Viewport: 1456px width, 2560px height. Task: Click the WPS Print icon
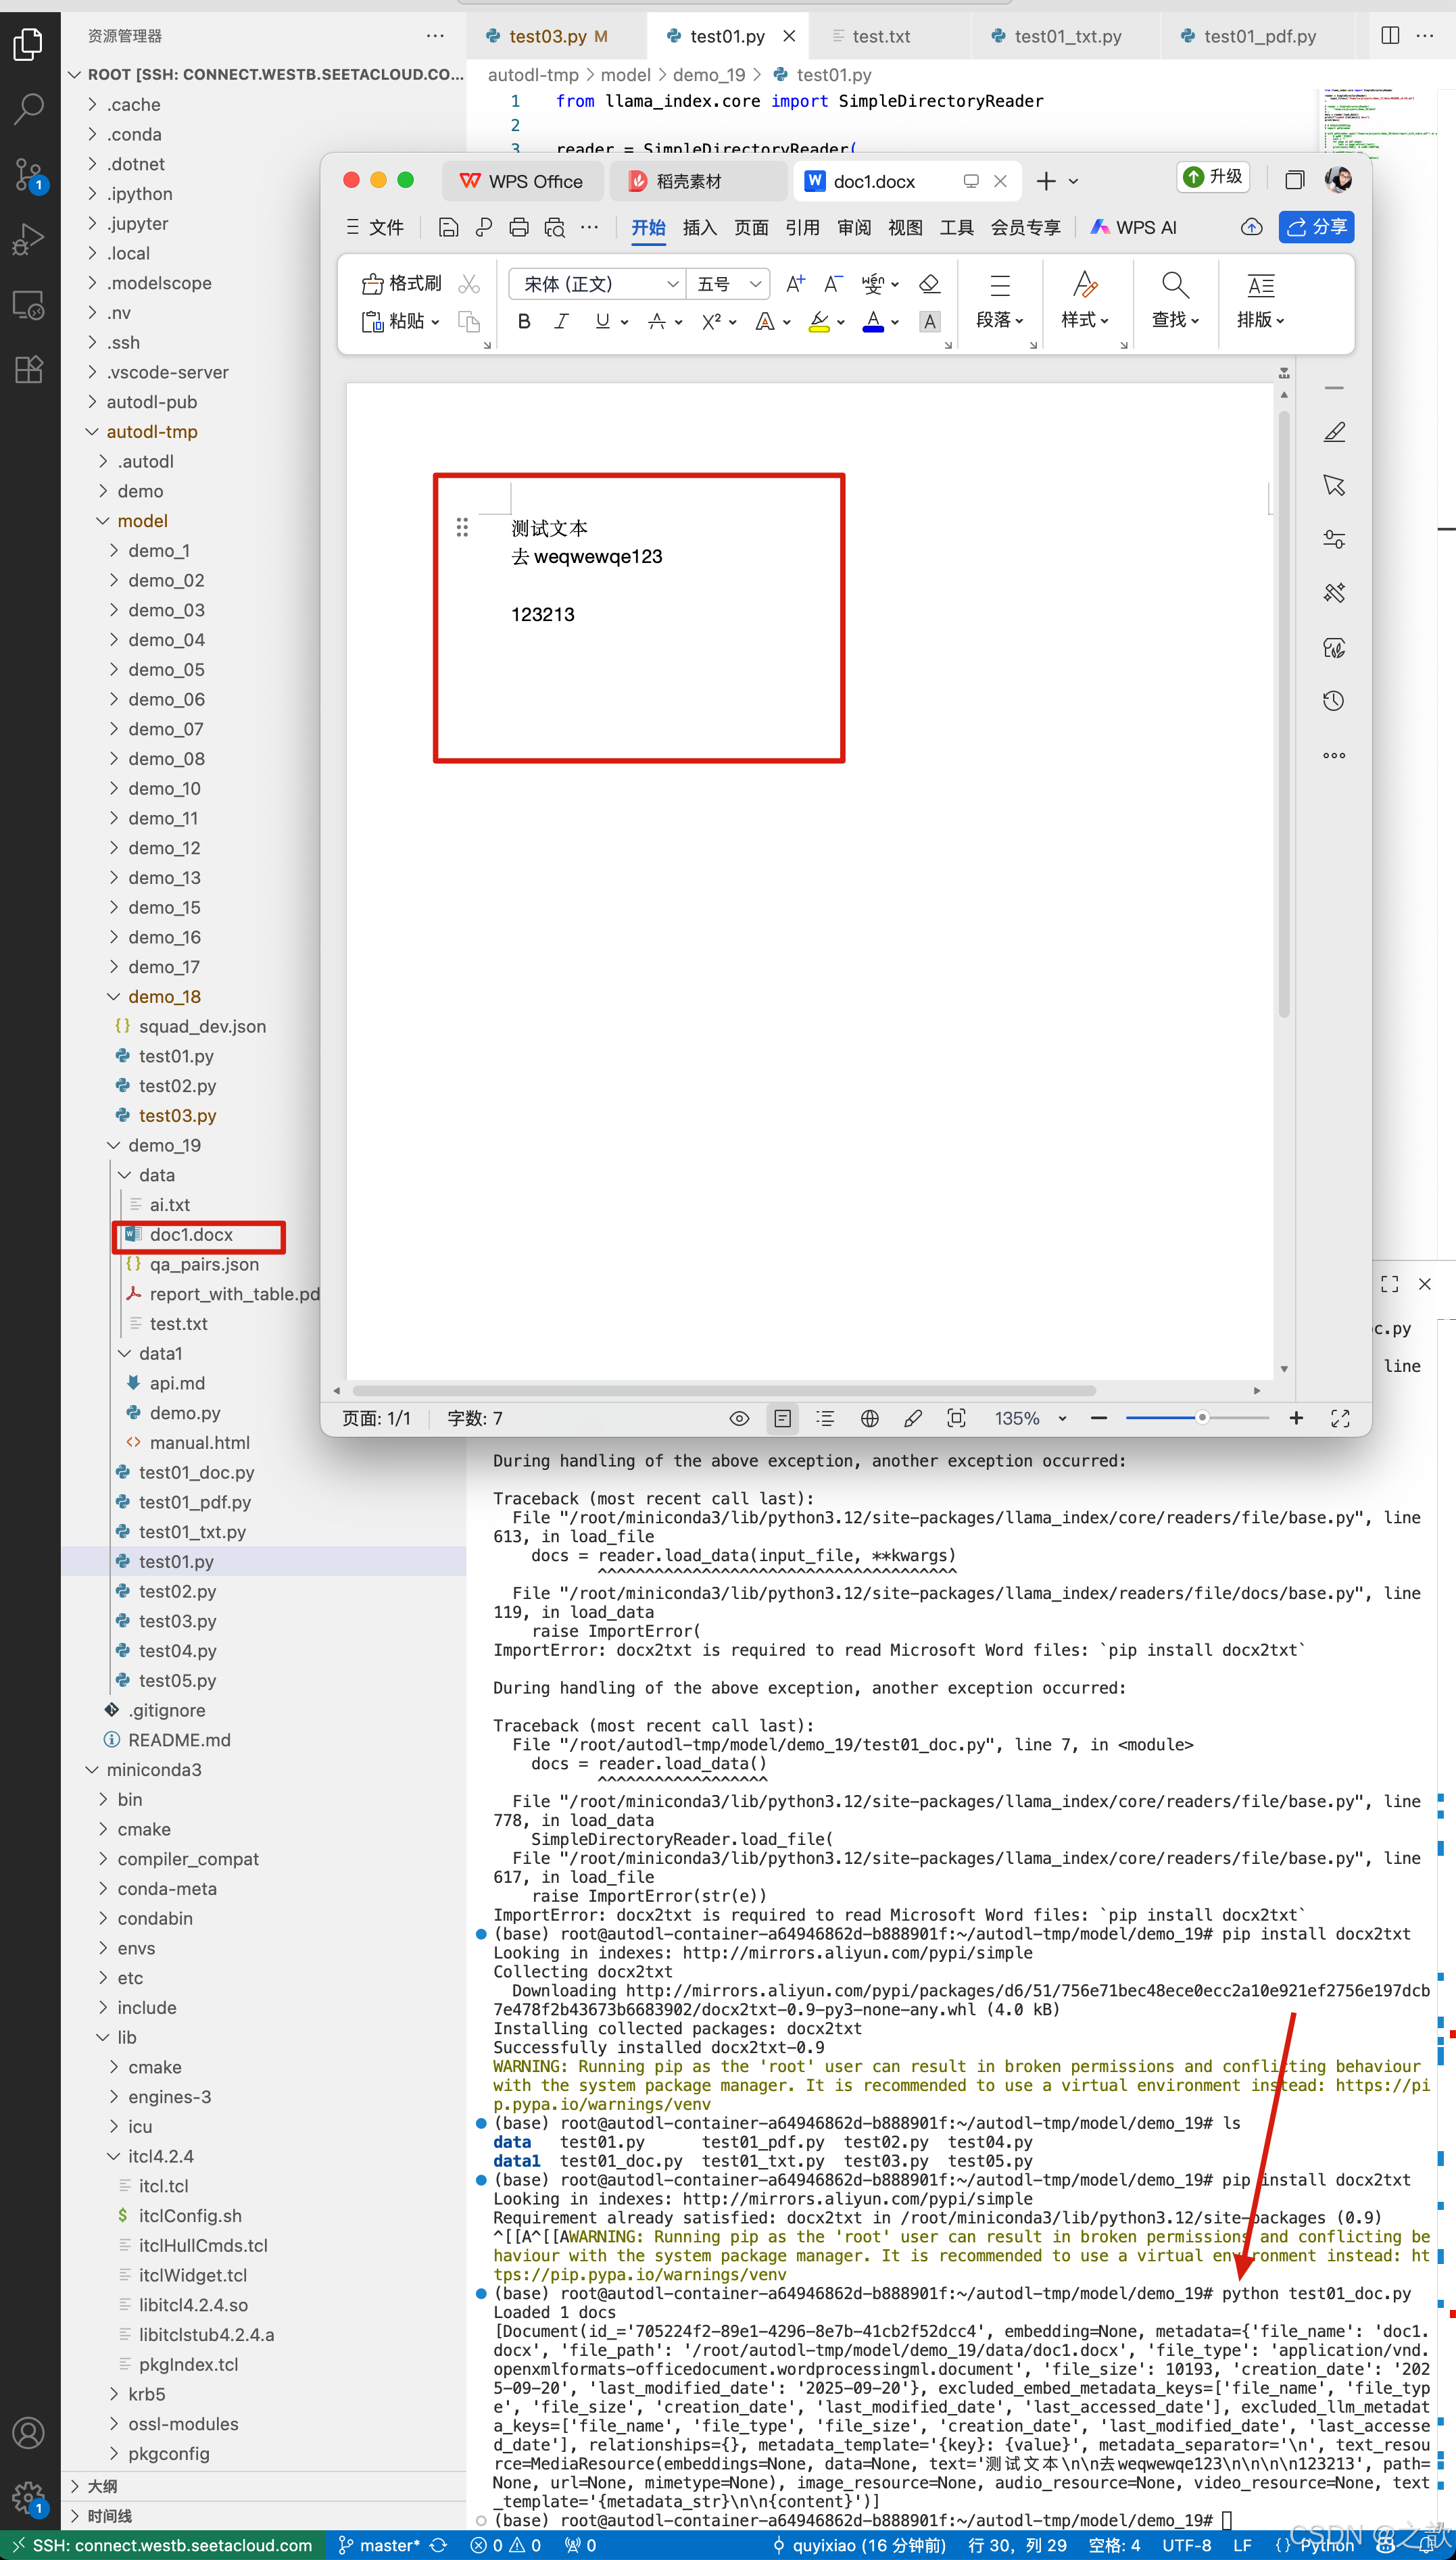518,228
